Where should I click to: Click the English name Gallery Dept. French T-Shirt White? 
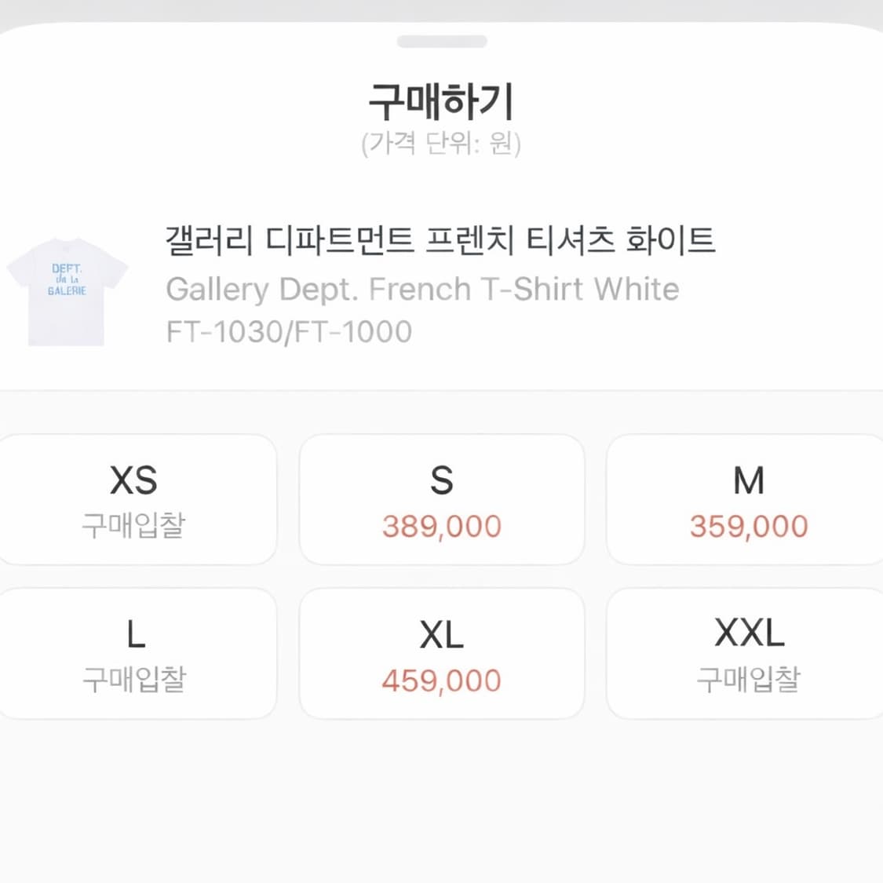[x=424, y=289]
